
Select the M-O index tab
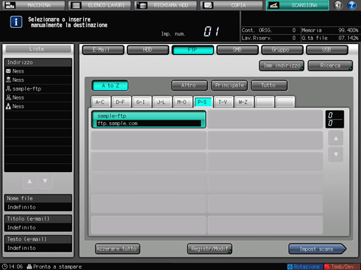(x=183, y=102)
